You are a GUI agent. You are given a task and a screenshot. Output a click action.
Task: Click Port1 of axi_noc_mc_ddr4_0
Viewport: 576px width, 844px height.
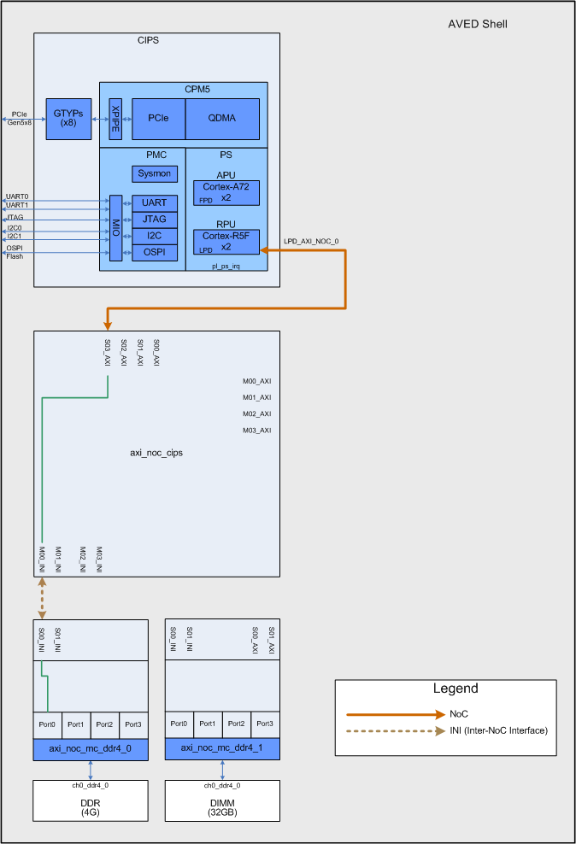click(x=76, y=724)
